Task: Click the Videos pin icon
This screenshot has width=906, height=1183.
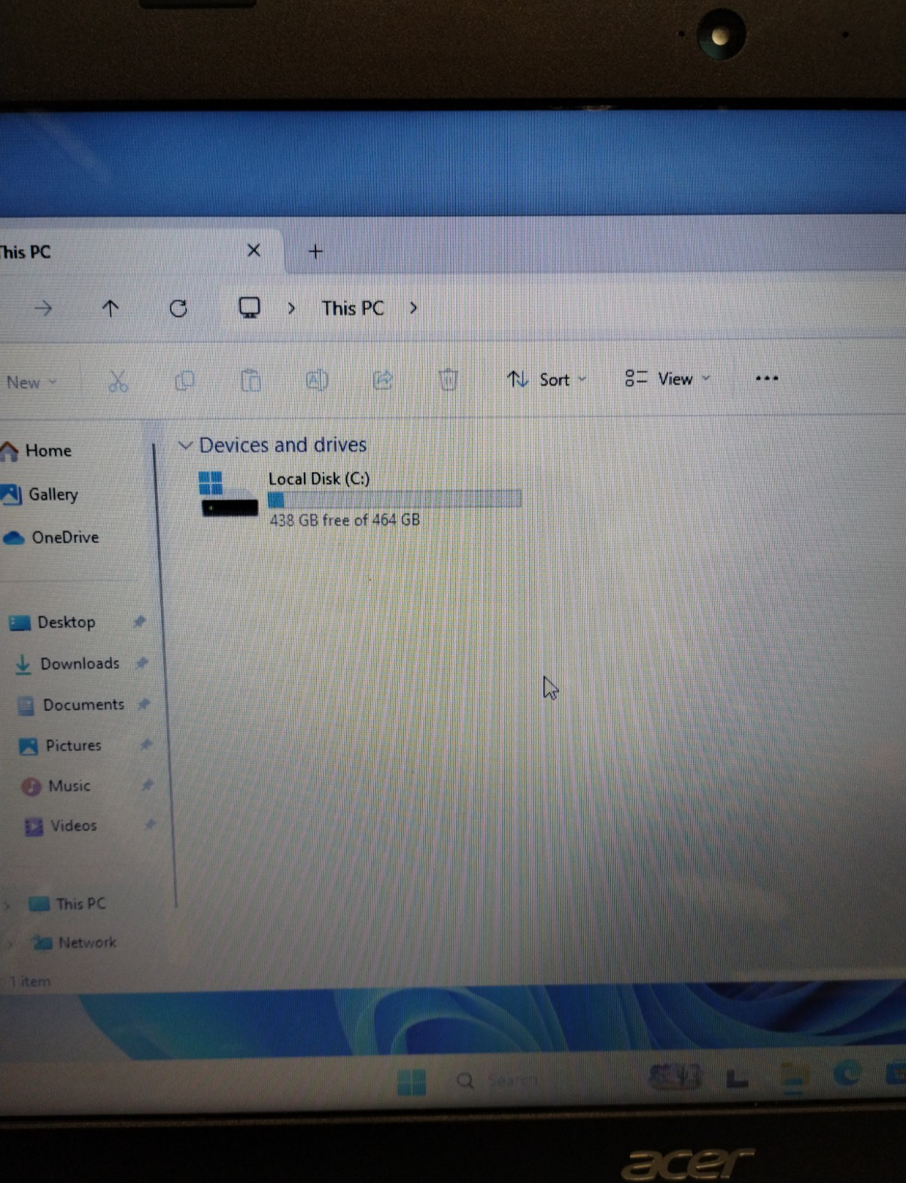Action: coord(150,825)
